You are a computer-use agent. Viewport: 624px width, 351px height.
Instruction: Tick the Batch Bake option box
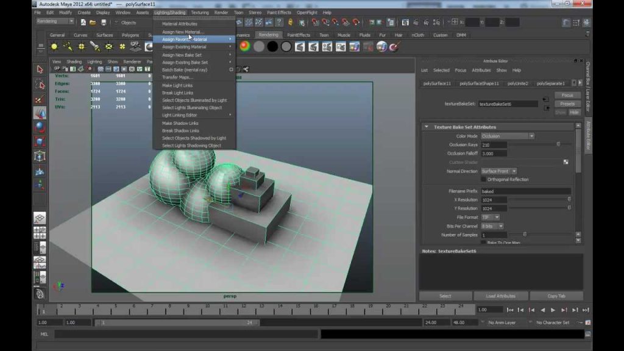point(231,69)
